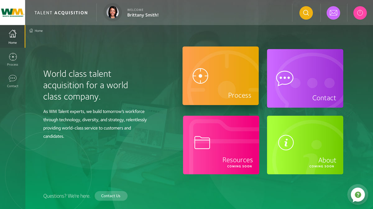This screenshot has width=373, height=209.
Task: Open help with the floating question mark button
Action: [357, 194]
